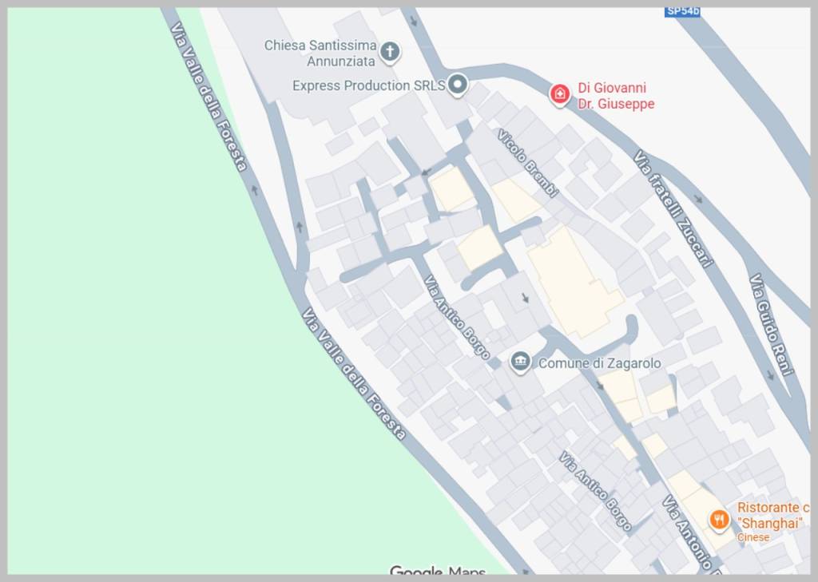Click the Vicolo Brembi street label
This screenshot has height=582, width=818.
point(527,163)
